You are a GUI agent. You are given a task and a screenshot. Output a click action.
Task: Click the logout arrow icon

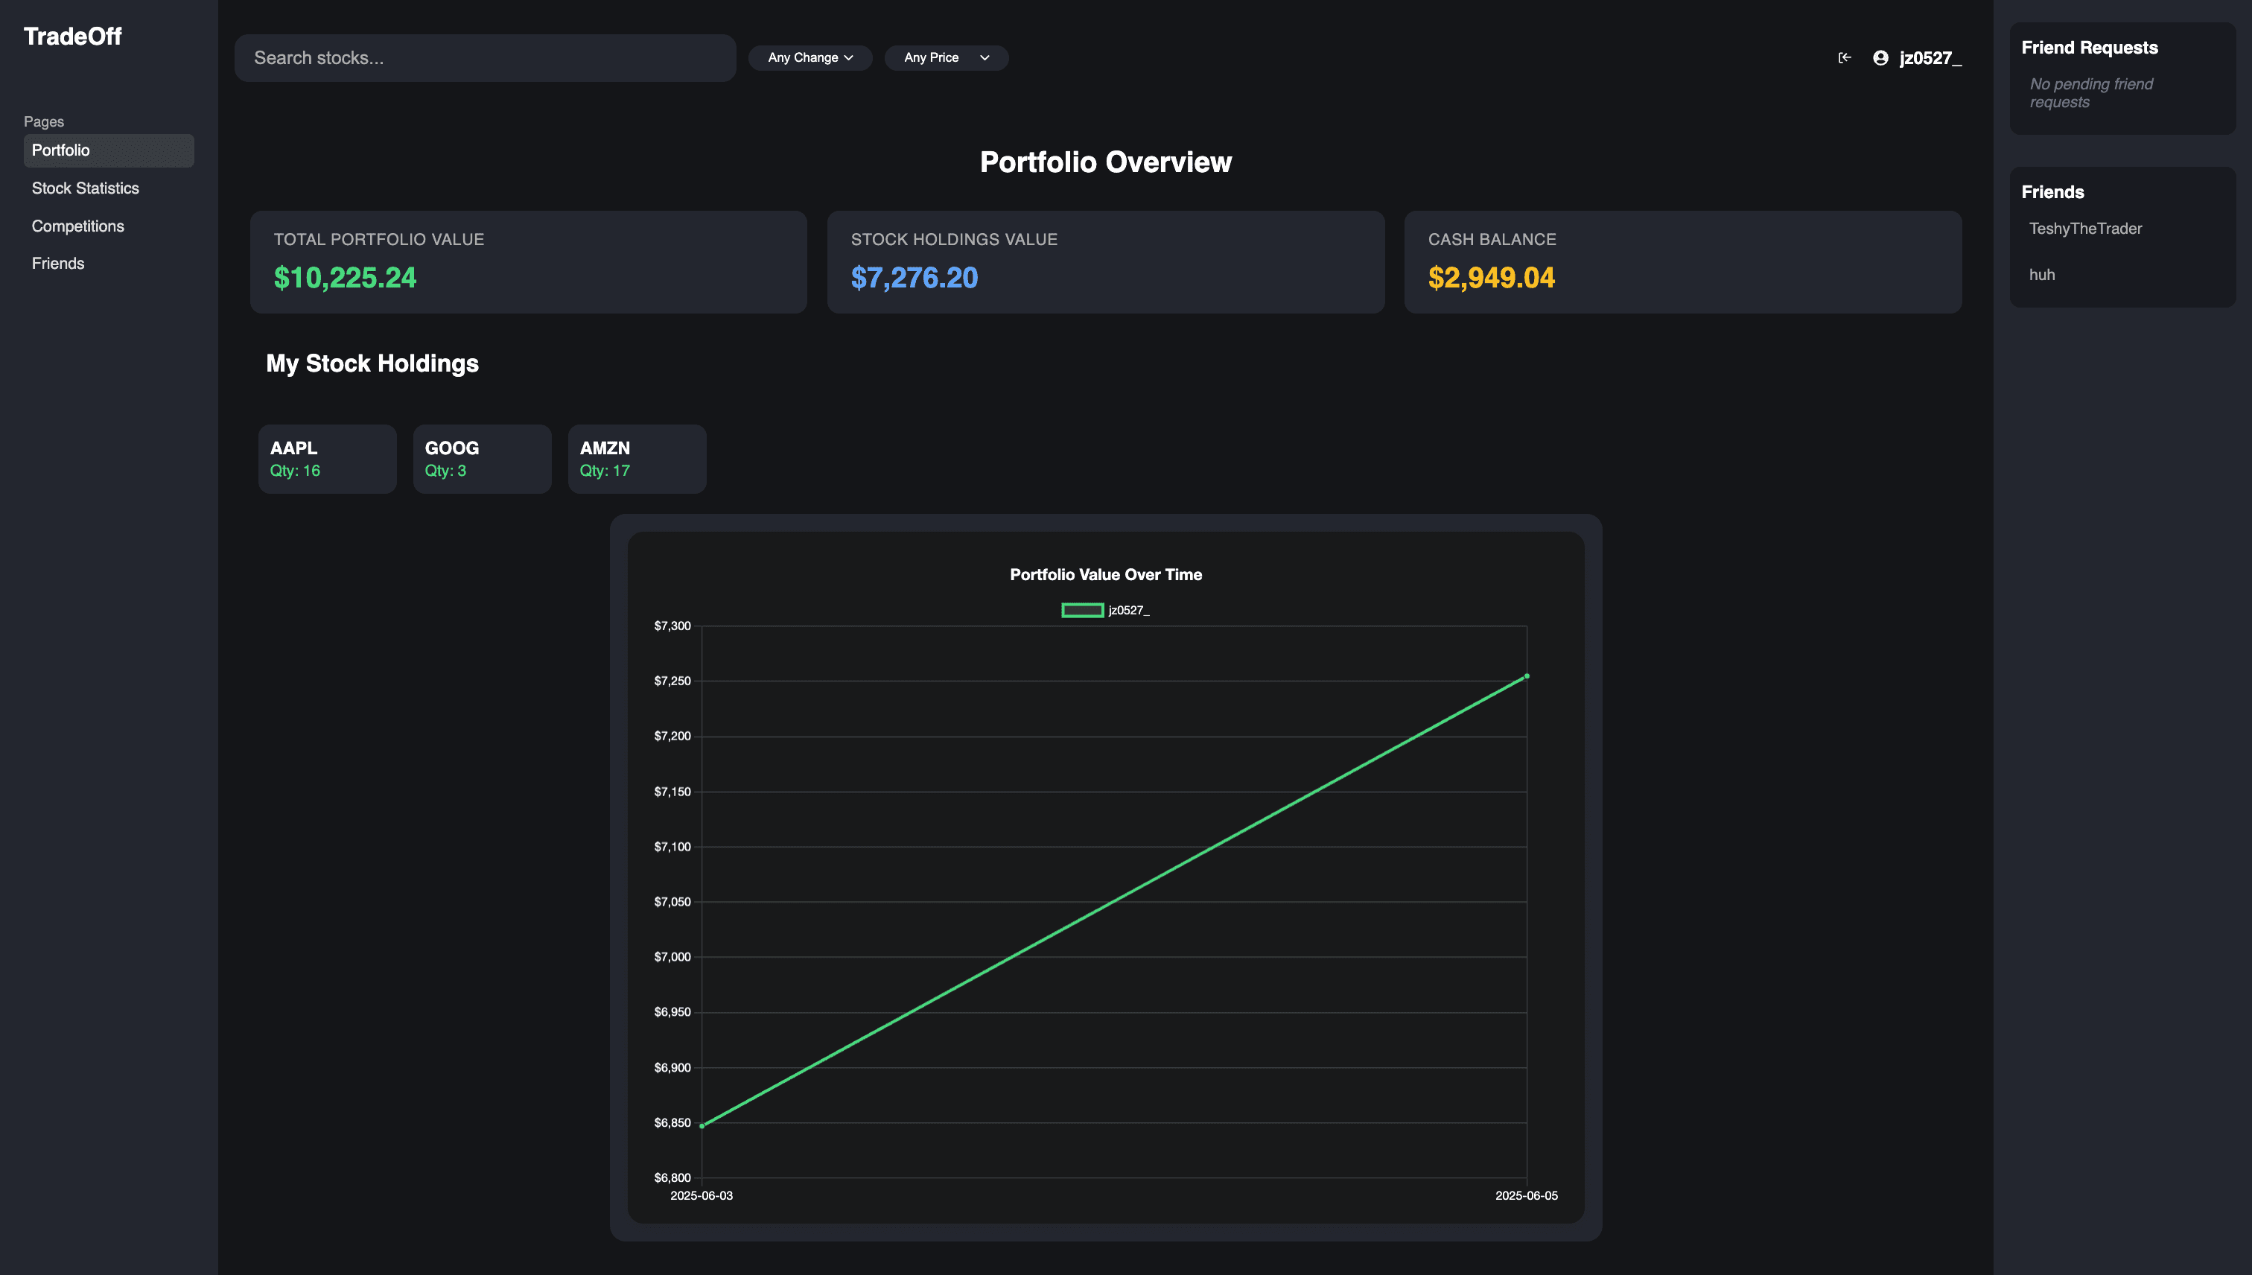[x=1844, y=58]
